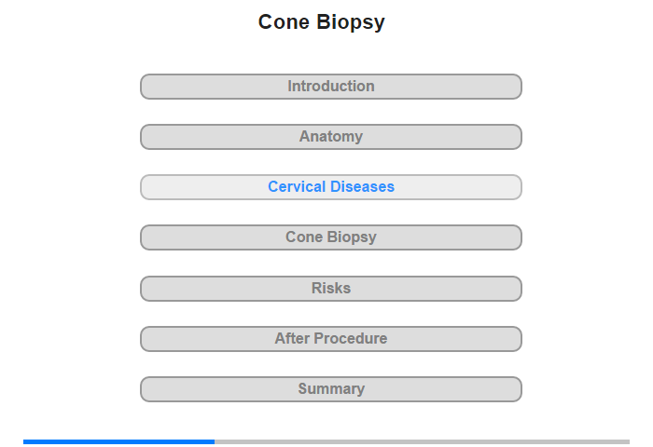Click the Anatomy label text
Screen dimensions: 653x447
330,137
